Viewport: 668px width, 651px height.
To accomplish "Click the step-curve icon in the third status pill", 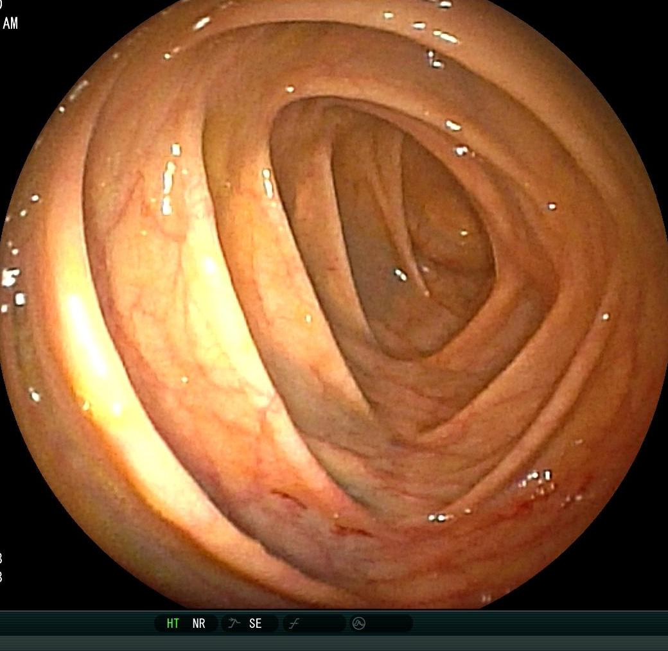I will (x=294, y=624).
